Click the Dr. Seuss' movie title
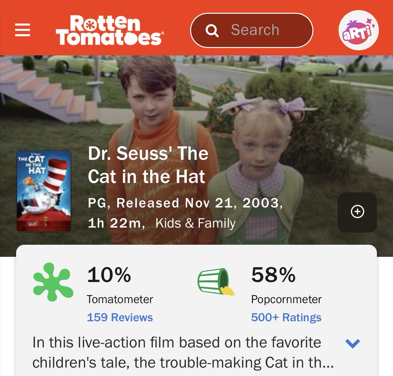 [148, 165]
